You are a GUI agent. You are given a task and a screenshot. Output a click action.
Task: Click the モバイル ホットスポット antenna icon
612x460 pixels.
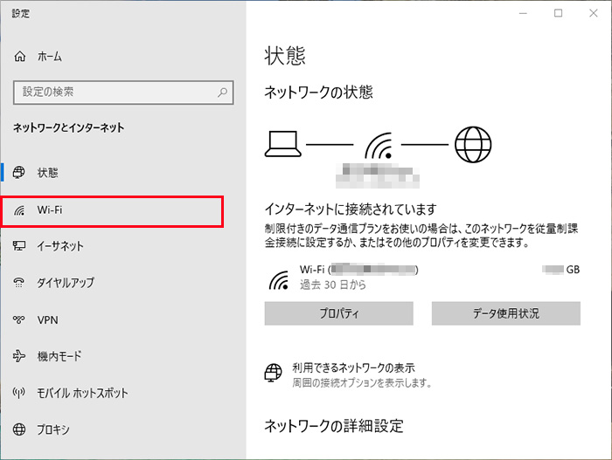pyautogui.click(x=20, y=393)
